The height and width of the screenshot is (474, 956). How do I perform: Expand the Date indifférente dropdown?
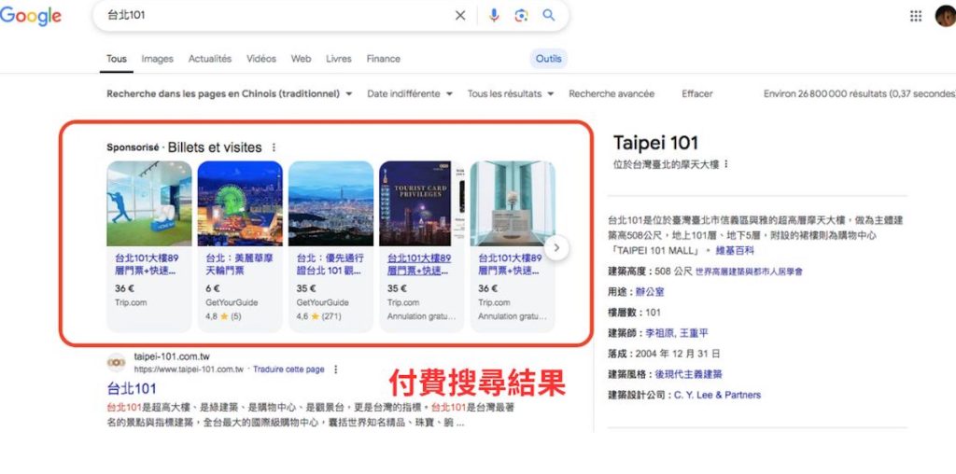coord(410,94)
